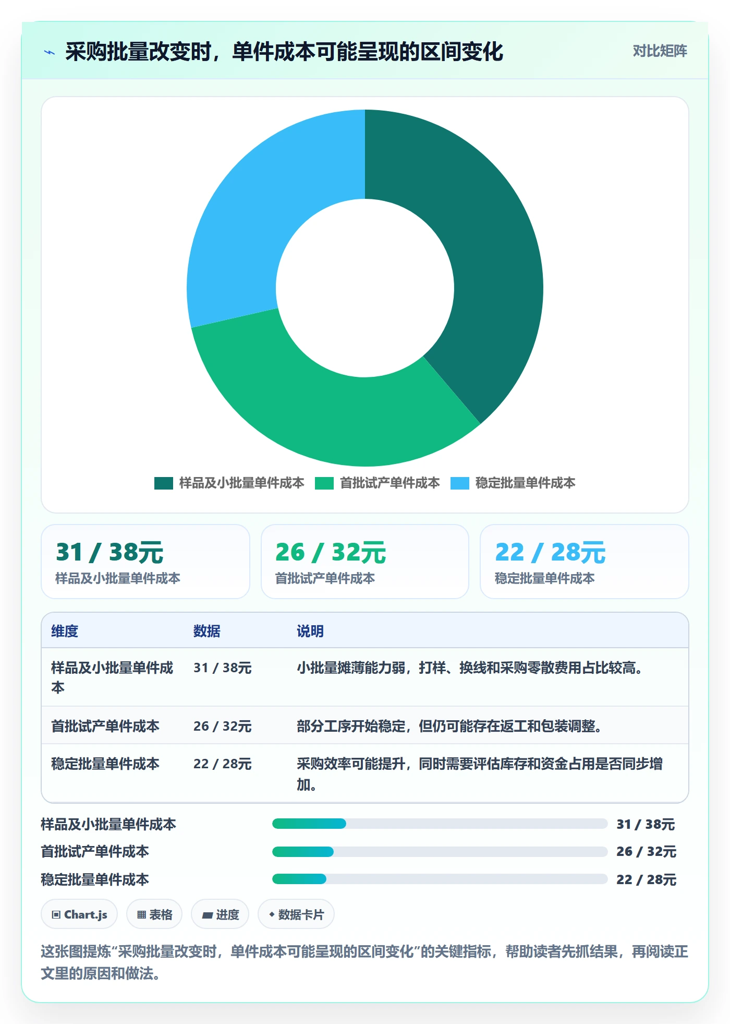Click the 样品及小批量单件成本 progress bar

(x=440, y=824)
